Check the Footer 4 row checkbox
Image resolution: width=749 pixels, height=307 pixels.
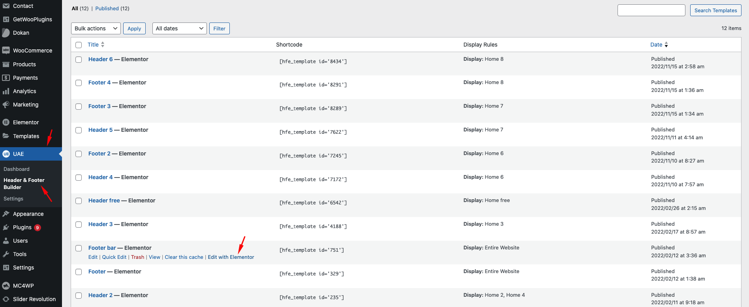79,83
